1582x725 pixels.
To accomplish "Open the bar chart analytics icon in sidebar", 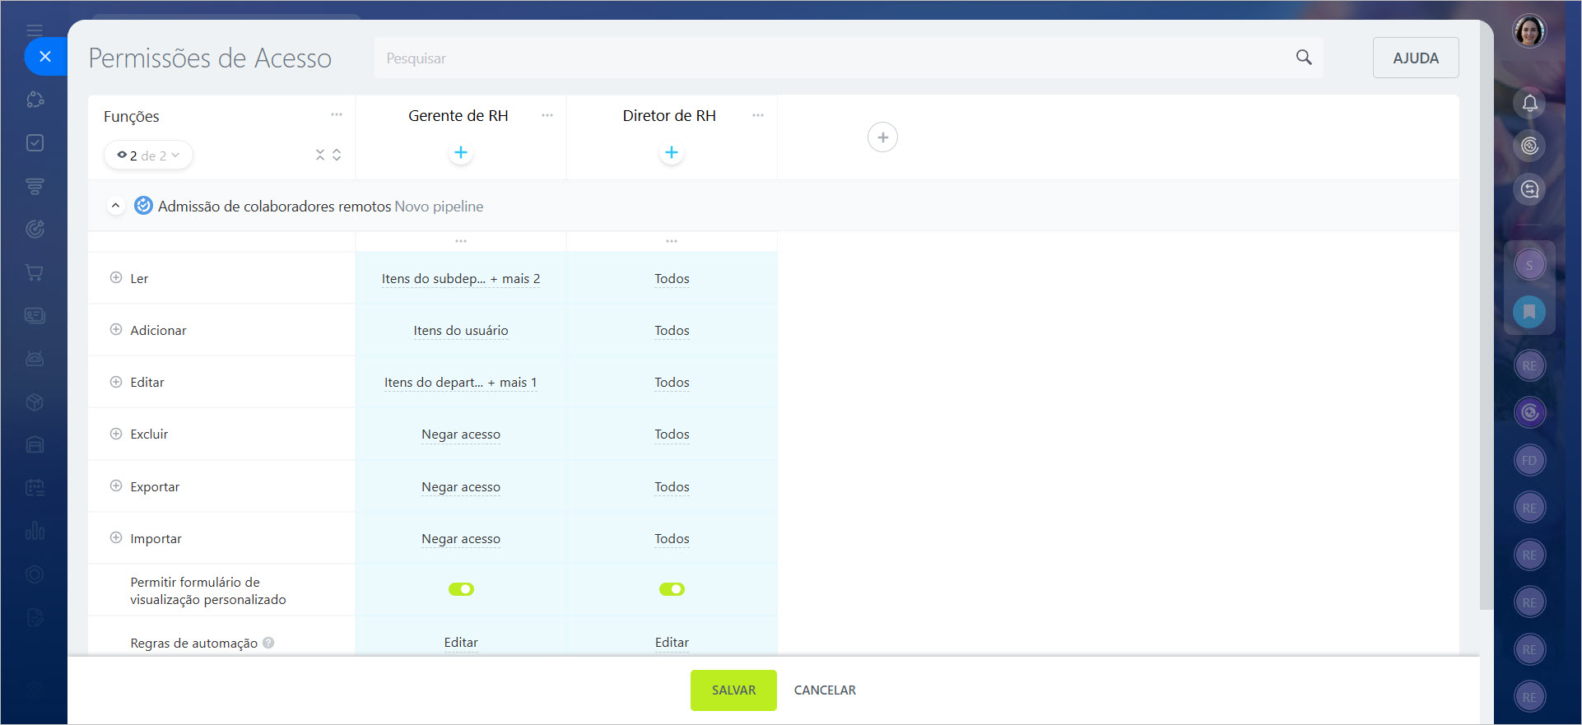I will pos(35,531).
